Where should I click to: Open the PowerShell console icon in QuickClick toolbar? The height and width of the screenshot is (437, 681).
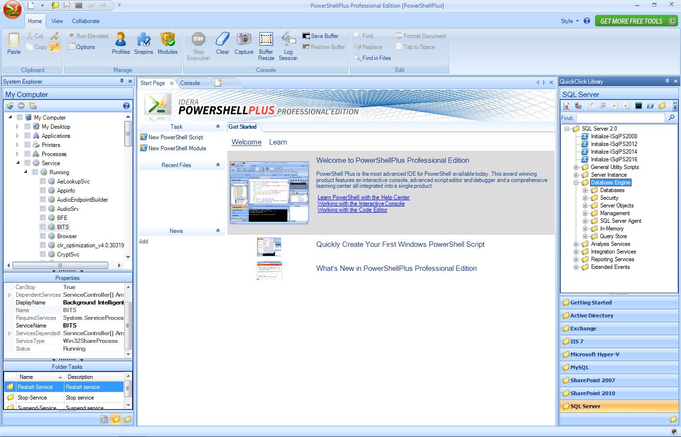pyautogui.click(x=650, y=106)
